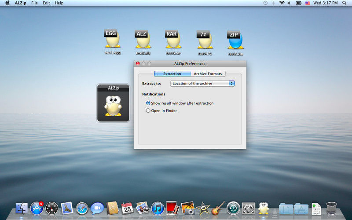Open Dashboard gauge icon in Dock
Image resolution: width=352 pixels, height=220 pixels.
click(52, 208)
